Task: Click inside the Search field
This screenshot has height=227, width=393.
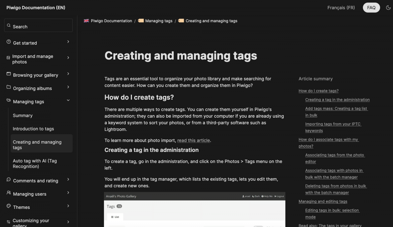Action: point(38,25)
